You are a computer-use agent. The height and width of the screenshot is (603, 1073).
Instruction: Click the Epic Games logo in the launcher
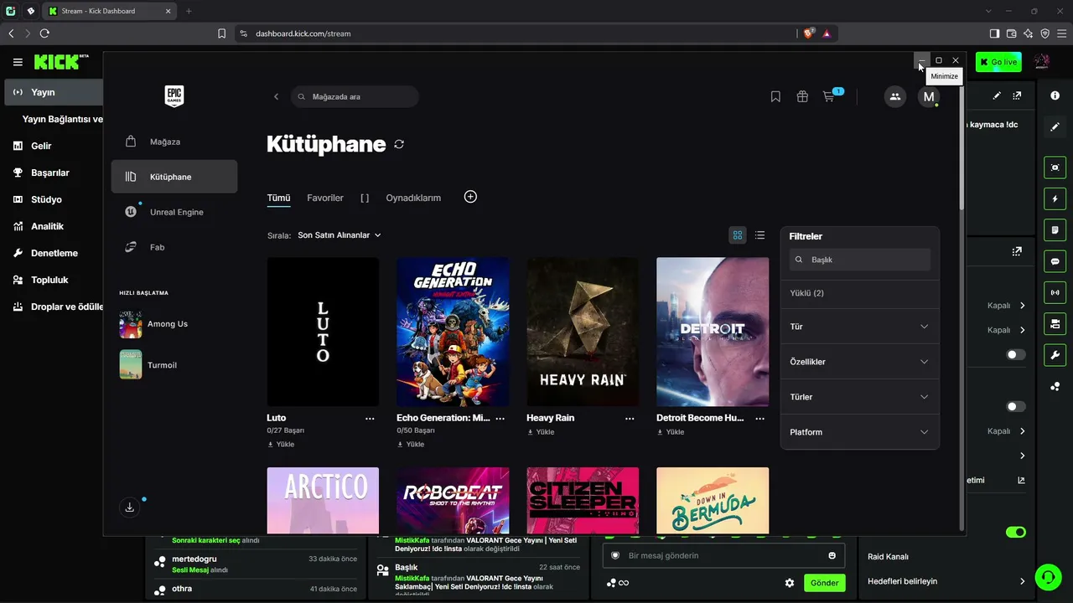[x=174, y=95]
